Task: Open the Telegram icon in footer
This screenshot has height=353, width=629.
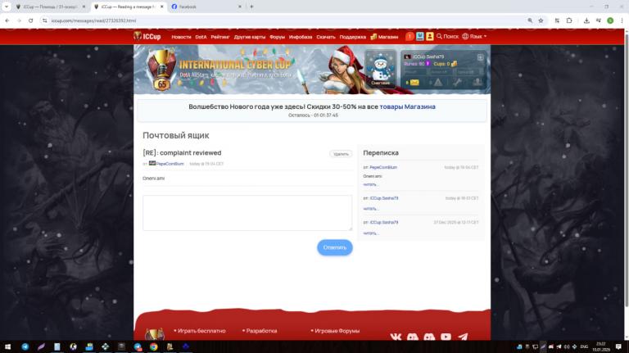Action: pyautogui.click(x=463, y=337)
